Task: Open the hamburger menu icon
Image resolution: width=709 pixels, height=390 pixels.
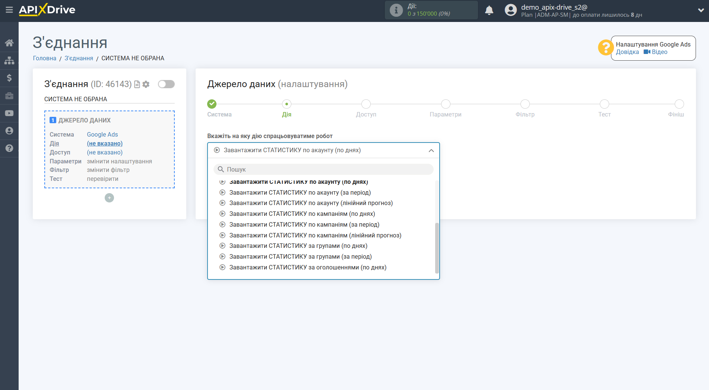Action: pyautogui.click(x=9, y=10)
